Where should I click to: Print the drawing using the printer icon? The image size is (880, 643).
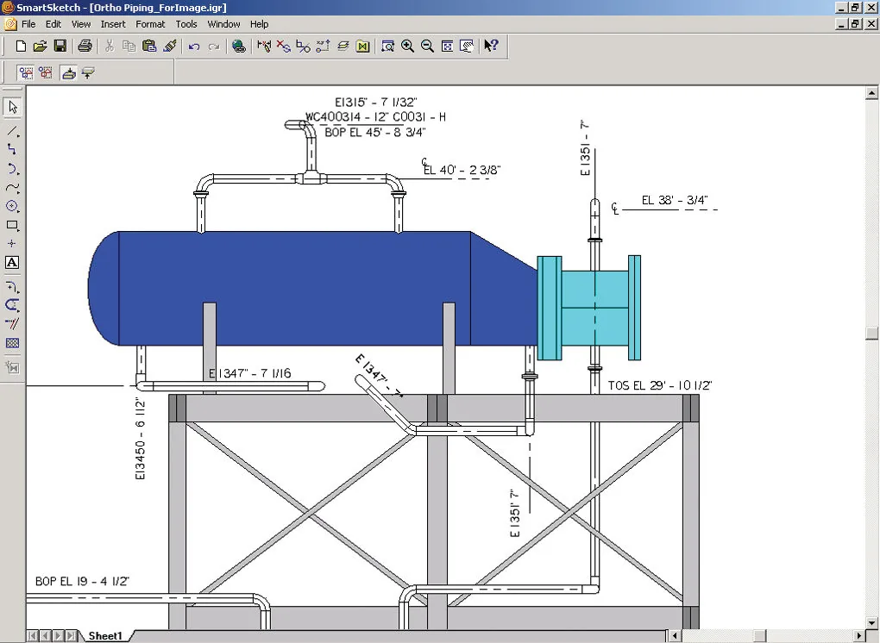(x=85, y=46)
